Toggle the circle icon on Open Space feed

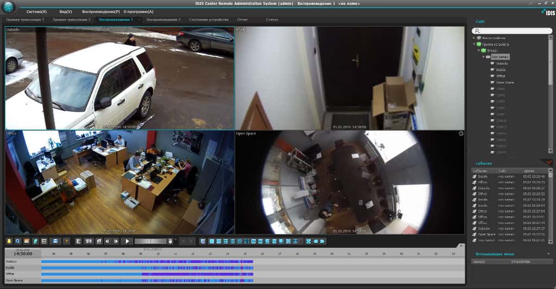[461, 133]
